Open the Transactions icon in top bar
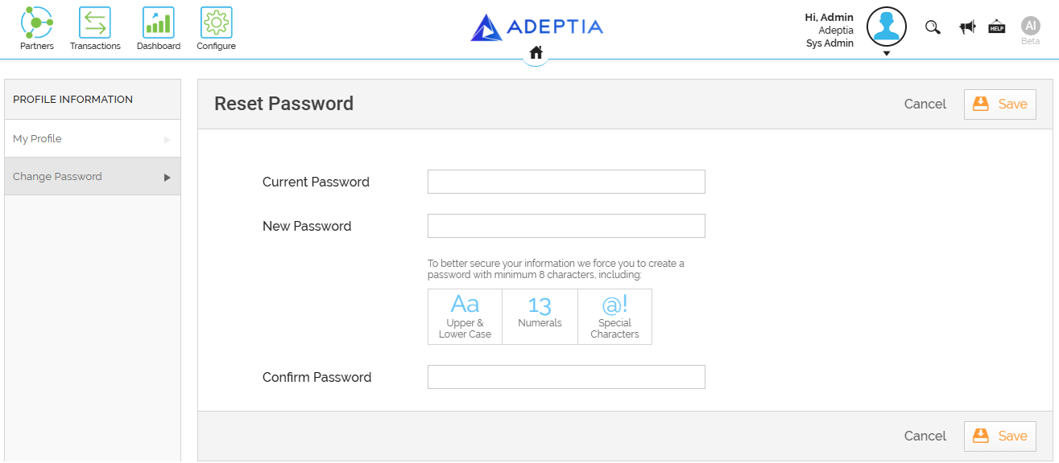The image size is (1059, 463). click(95, 23)
